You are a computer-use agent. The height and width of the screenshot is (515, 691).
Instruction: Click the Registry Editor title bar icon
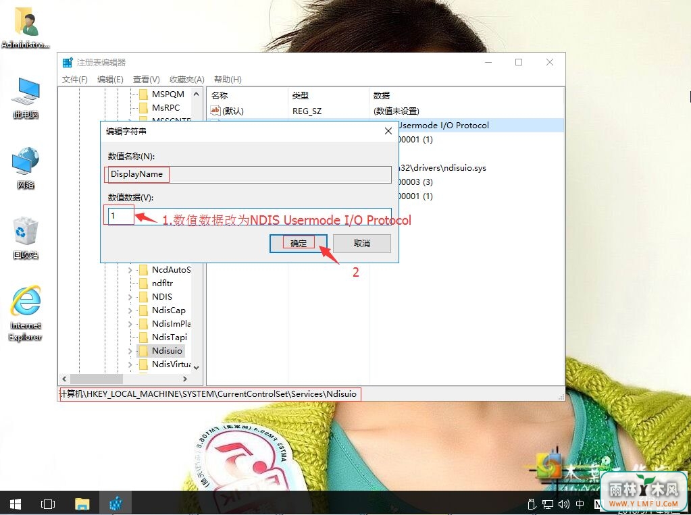click(x=68, y=63)
